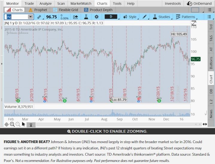Screen dimensions: 215x164
Task: Open chart settings gear icon
Action: (x=96, y=17)
